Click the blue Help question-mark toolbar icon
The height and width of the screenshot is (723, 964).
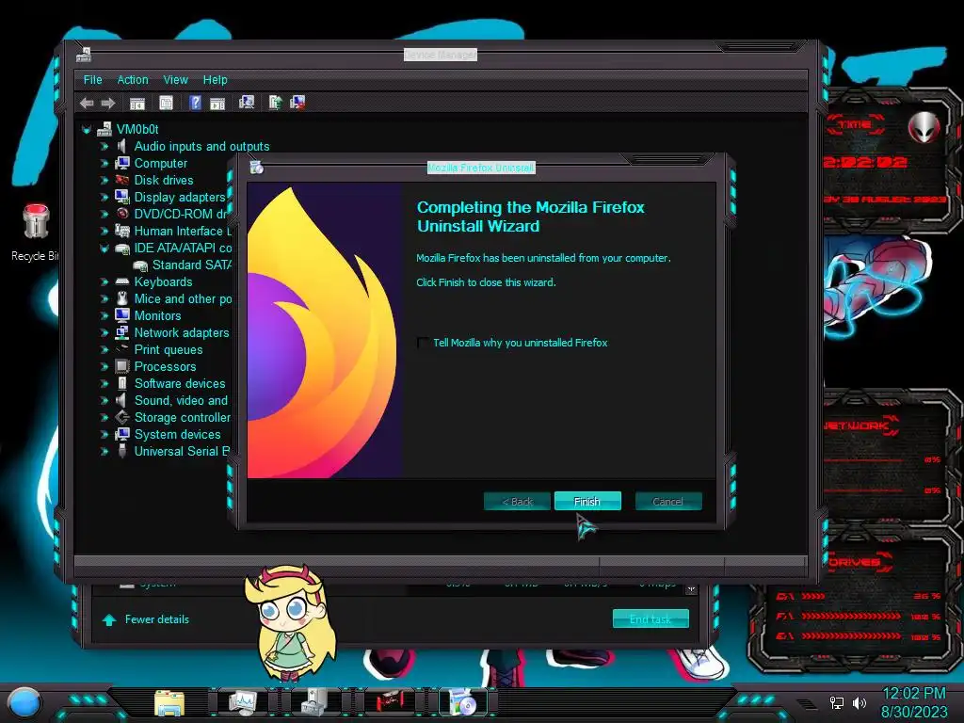(x=195, y=103)
